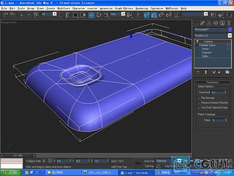The image size is (234, 176).
Task: Click the Patch Topology Steps spinner
Action: (226, 120)
